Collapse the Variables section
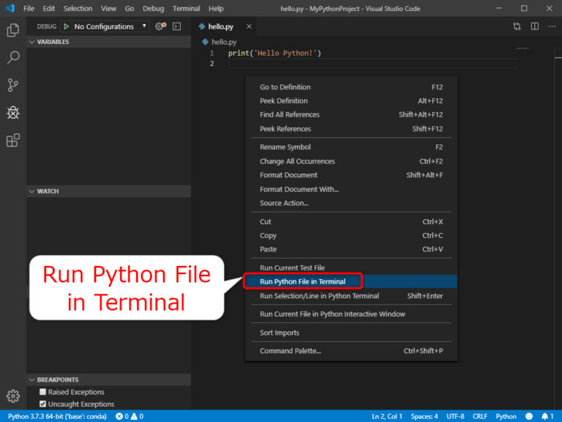 (x=53, y=42)
